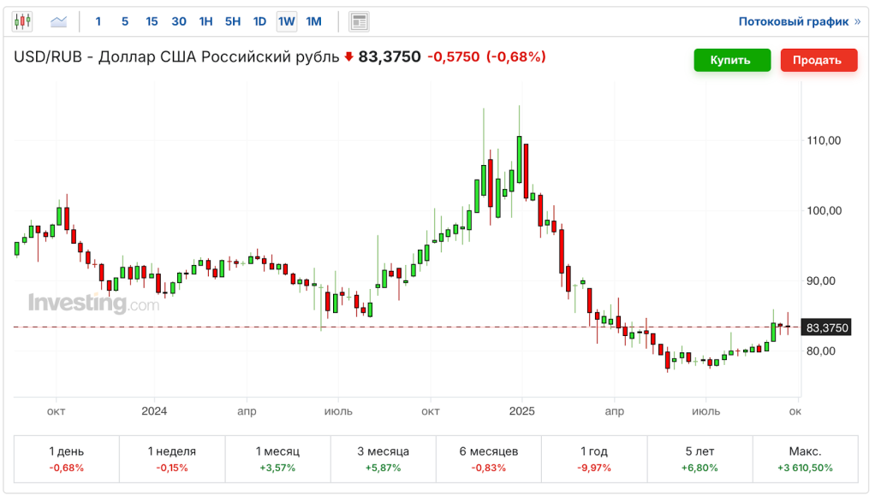This screenshot has width=875, height=501.
Task: Select the 30-minute interval
Action: [x=179, y=21]
